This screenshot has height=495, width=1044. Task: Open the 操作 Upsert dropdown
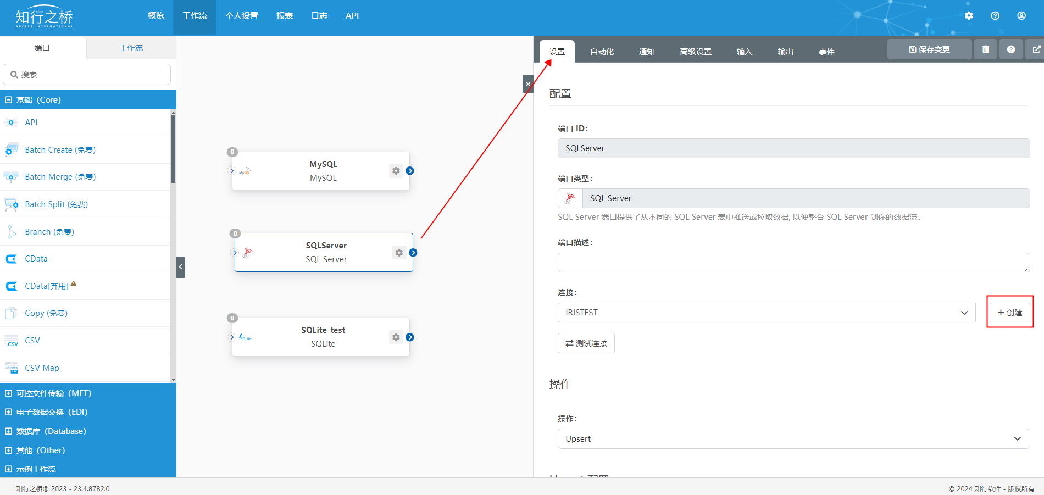793,439
